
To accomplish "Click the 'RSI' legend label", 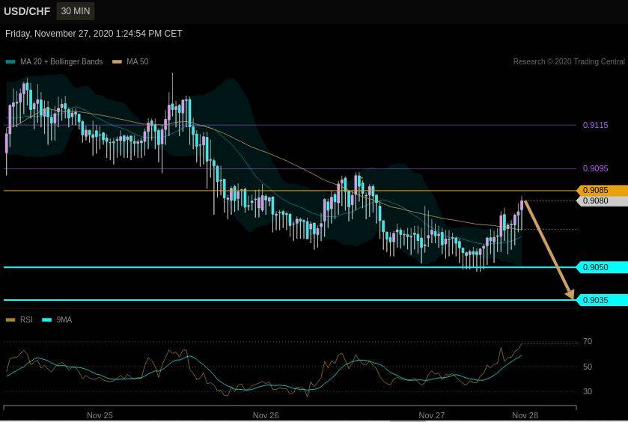I will point(26,319).
